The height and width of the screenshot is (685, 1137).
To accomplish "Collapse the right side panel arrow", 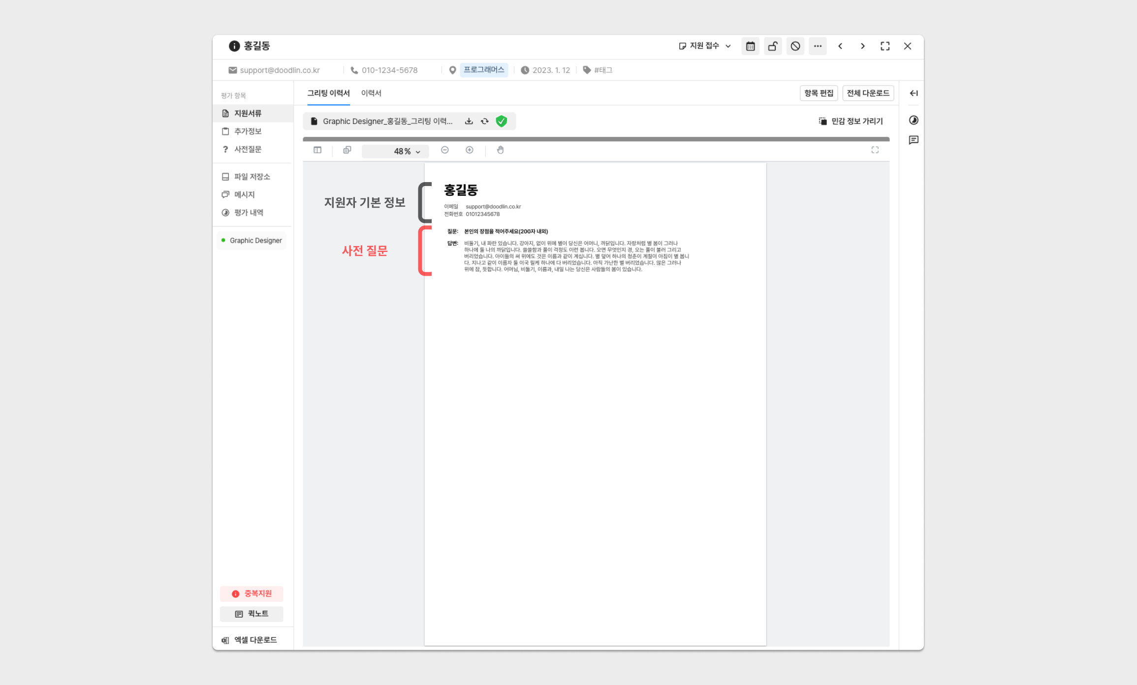I will tap(914, 93).
